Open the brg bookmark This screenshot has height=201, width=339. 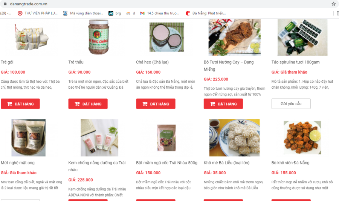(x=115, y=13)
